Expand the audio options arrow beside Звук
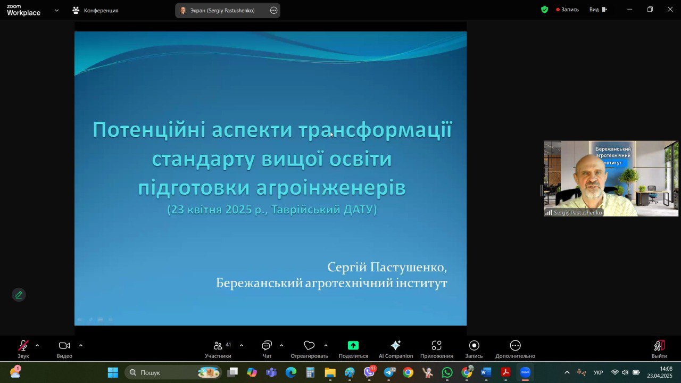 [x=37, y=345]
